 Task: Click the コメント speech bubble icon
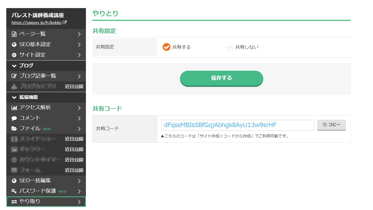coord(14,118)
